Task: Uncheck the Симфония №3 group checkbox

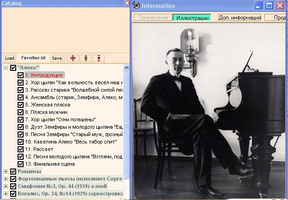Action: [13, 186]
